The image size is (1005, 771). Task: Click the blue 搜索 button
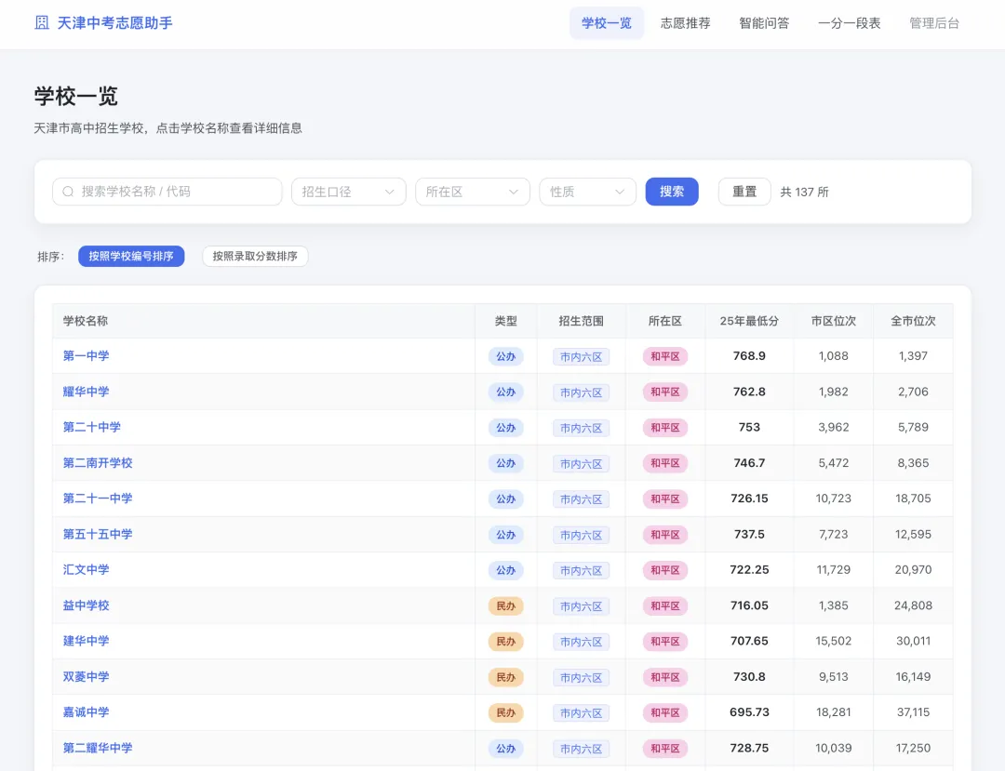coord(672,192)
